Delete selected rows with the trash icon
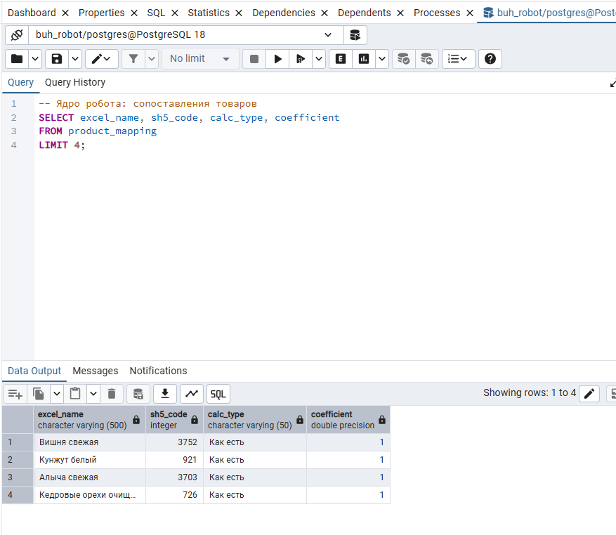 (x=112, y=394)
